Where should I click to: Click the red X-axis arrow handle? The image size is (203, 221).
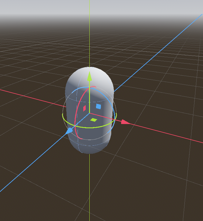[x=126, y=122]
